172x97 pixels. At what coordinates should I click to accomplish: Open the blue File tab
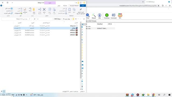pos(83,5)
